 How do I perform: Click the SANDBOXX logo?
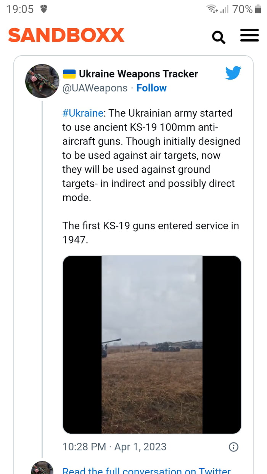tap(66, 35)
